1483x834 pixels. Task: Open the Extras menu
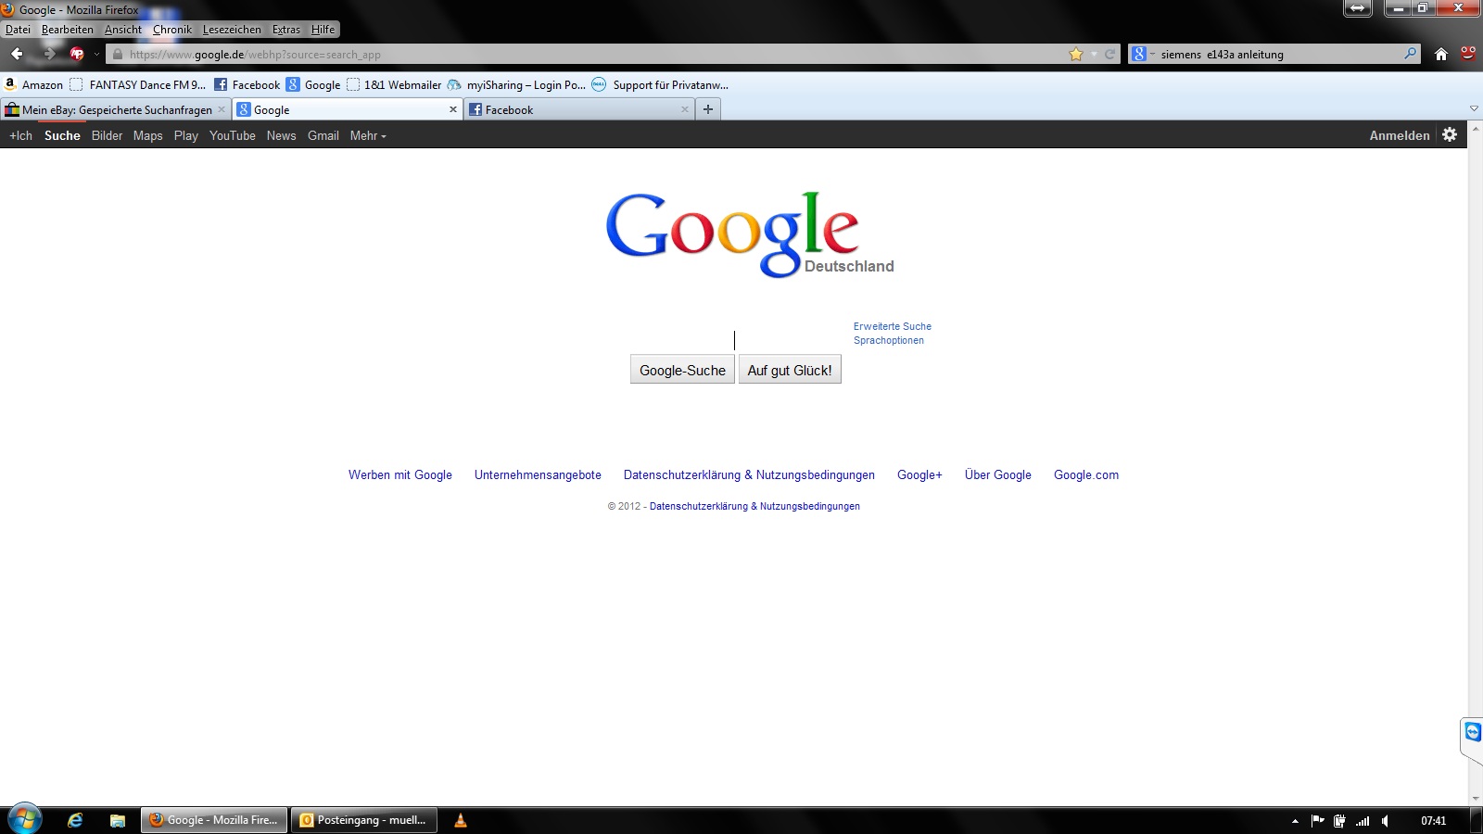pos(286,30)
